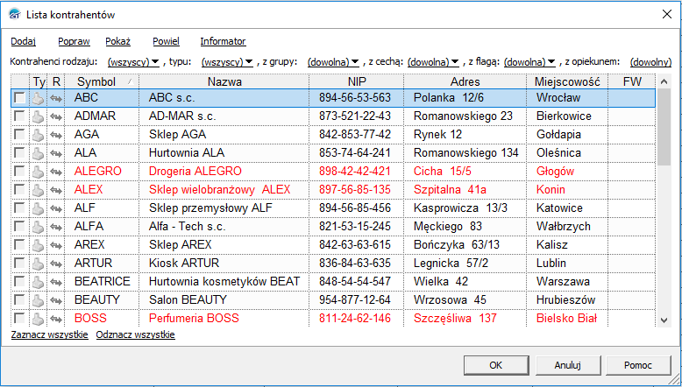
Task: Click the type icon in ALF row
Action: point(38,208)
